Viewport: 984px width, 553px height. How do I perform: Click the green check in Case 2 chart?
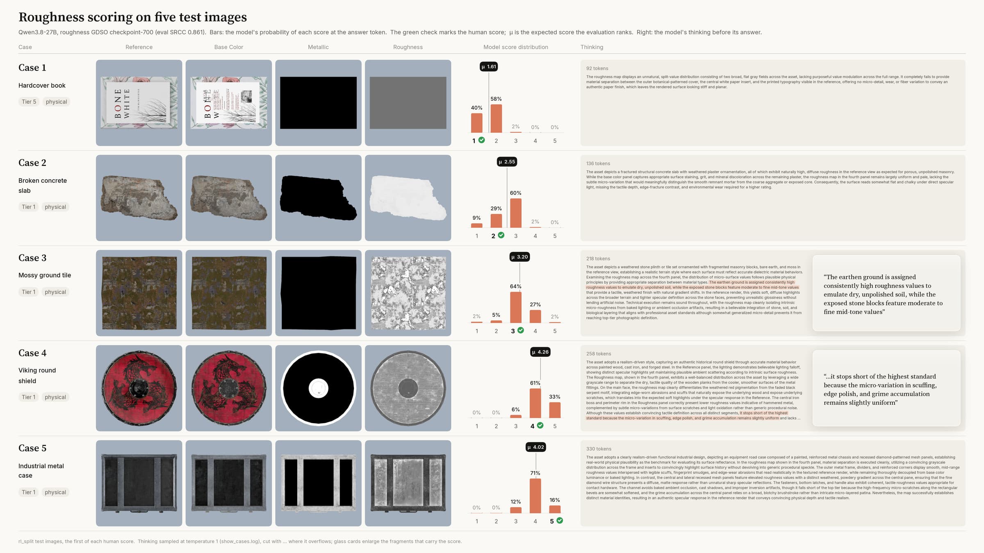pyautogui.click(x=501, y=235)
